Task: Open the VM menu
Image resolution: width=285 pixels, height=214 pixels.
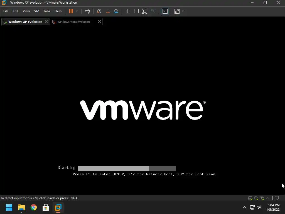Action: click(x=37, y=11)
